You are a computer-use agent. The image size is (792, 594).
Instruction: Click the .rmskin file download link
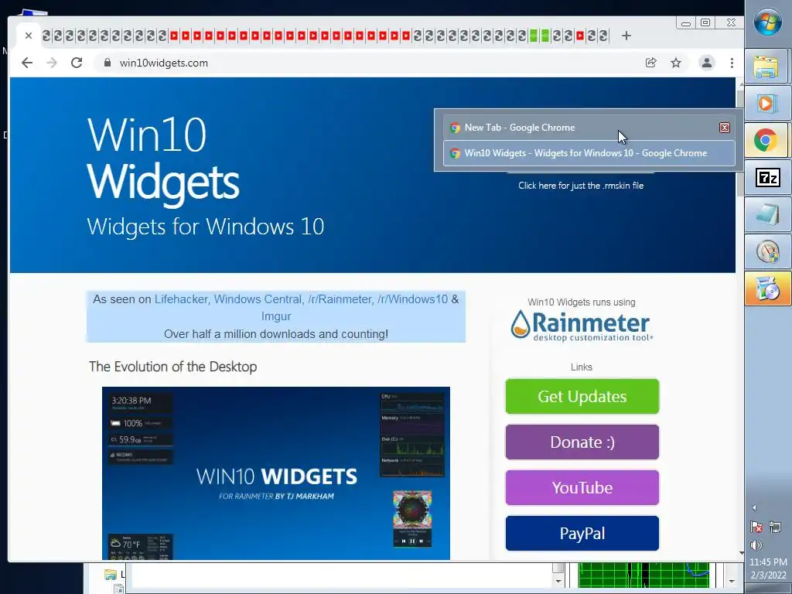581,186
